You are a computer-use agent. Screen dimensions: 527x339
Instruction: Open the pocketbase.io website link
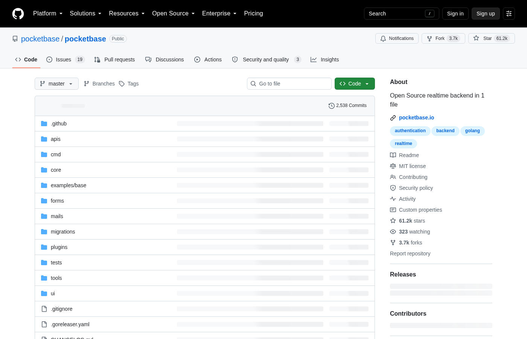[416, 118]
